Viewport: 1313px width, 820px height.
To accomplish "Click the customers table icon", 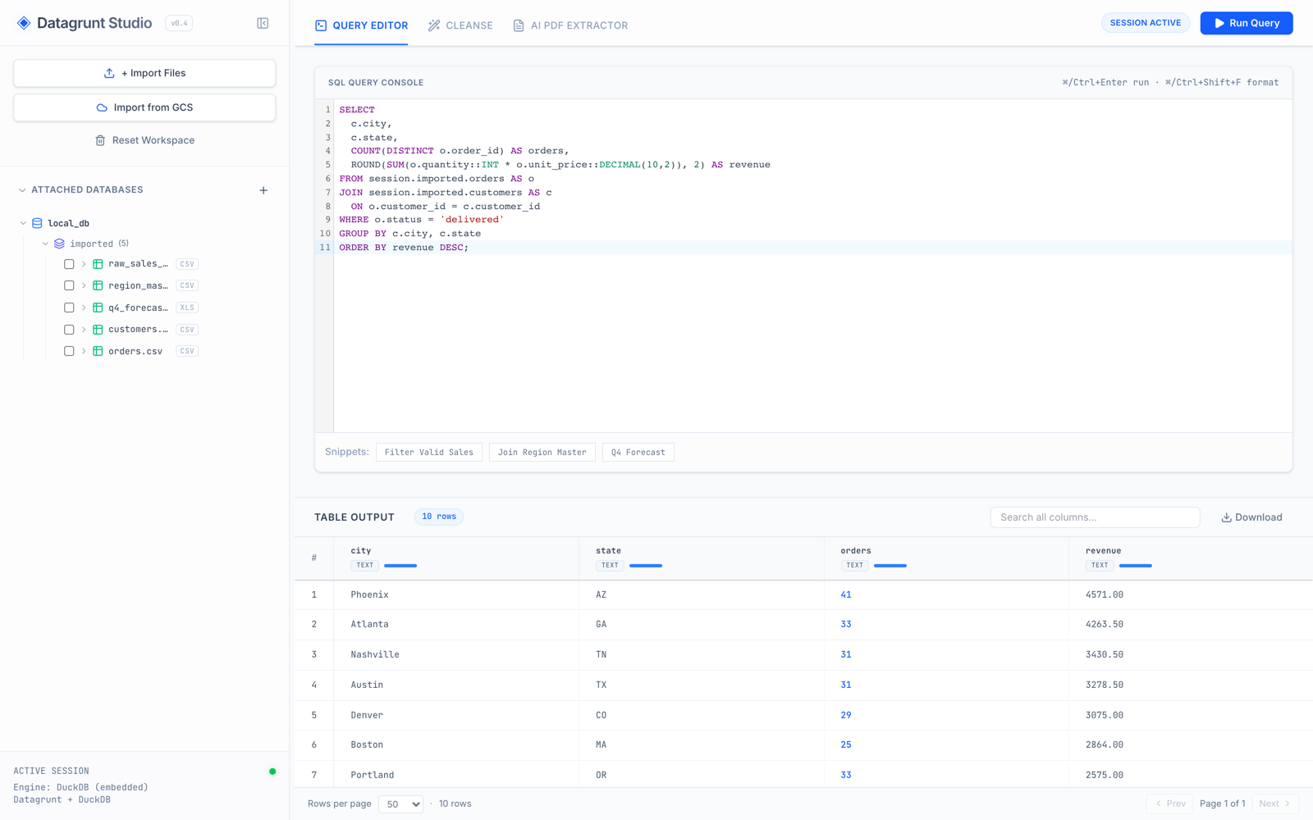I will [98, 330].
